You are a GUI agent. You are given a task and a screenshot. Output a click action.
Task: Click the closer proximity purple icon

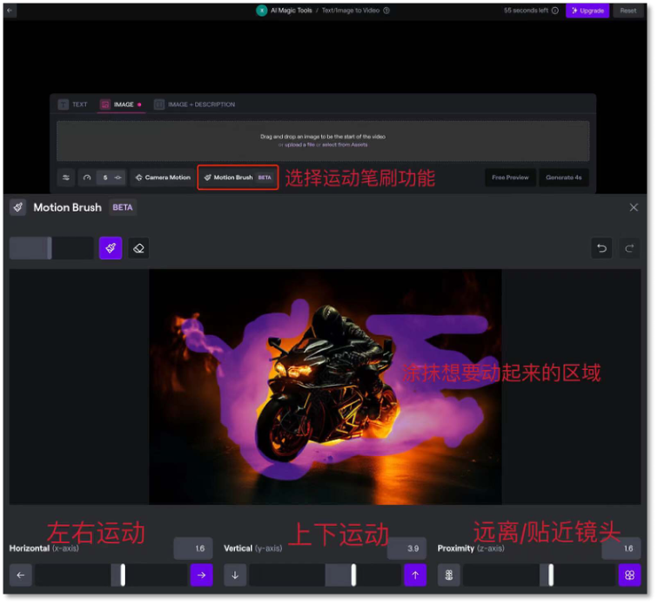pyautogui.click(x=629, y=575)
